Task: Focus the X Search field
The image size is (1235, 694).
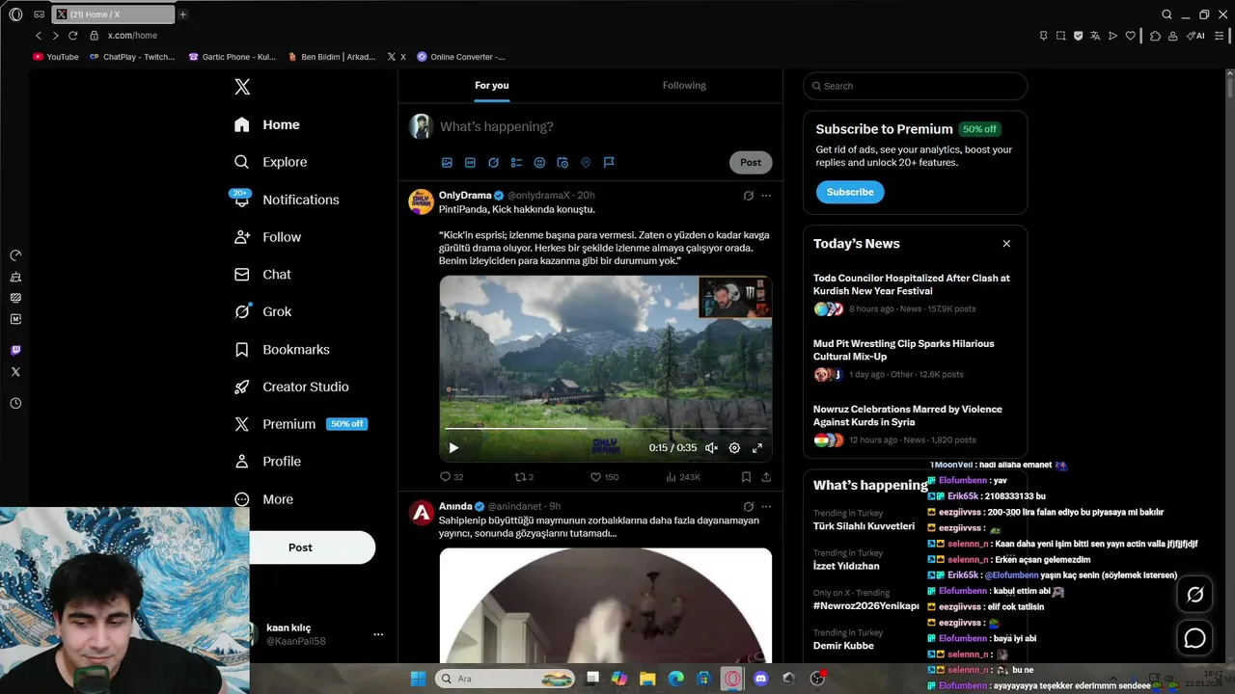Action: pyautogui.click(x=915, y=86)
